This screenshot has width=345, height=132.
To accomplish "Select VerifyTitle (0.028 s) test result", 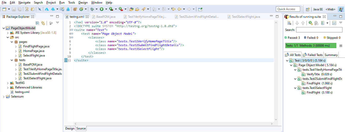I will click(x=317, y=74).
